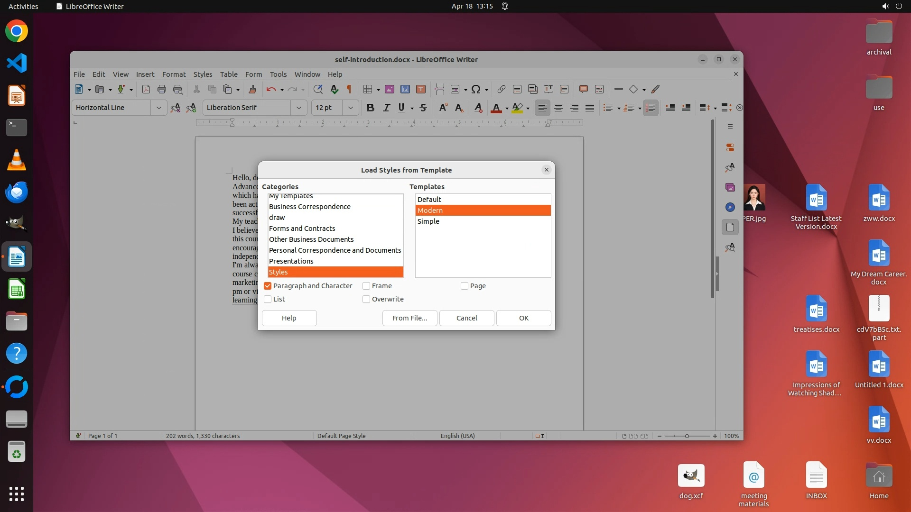
Task: Expand the paragraph style dropdown
Action: pyautogui.click(x=159, y=108)
